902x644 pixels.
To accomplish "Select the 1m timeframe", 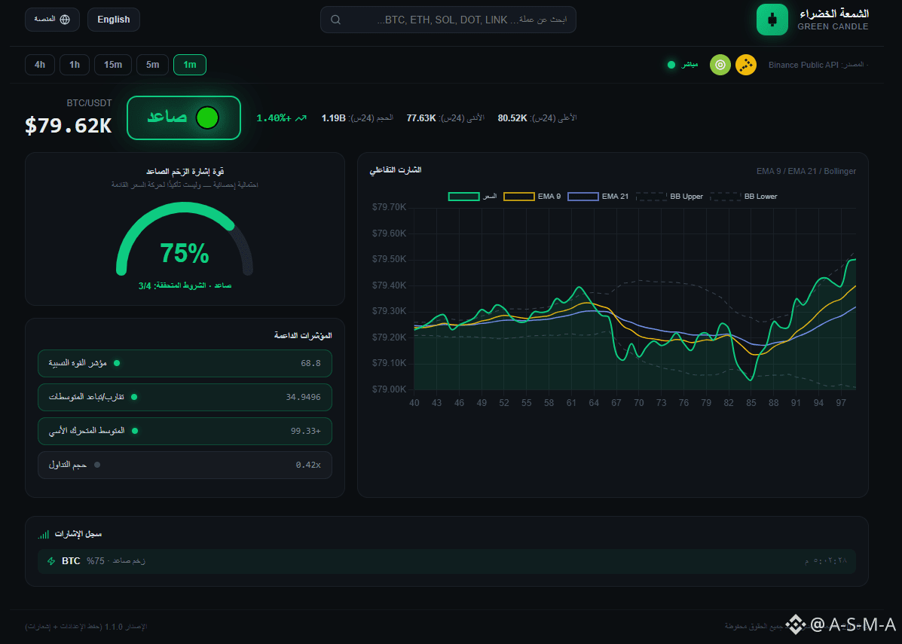I will point(190,65).
